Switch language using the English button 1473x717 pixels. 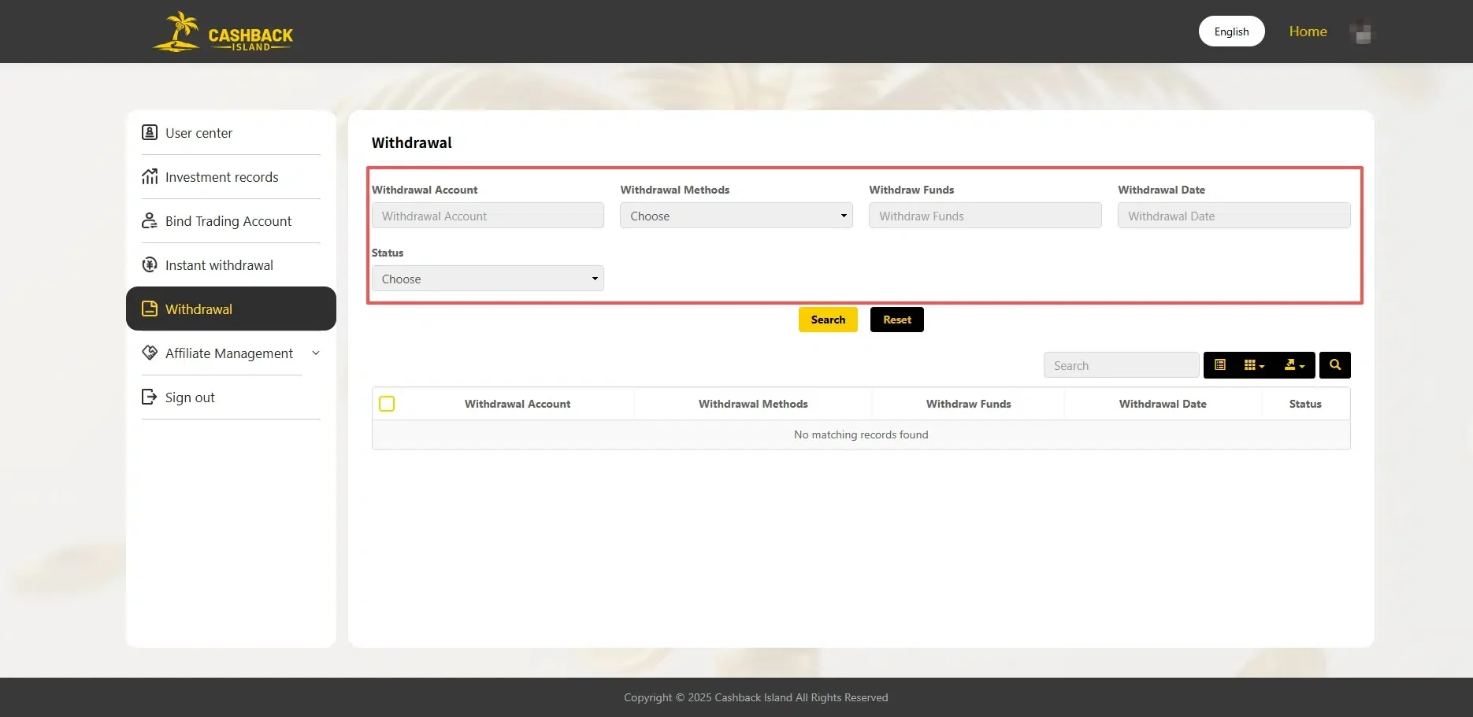[x=1231, y=31]
